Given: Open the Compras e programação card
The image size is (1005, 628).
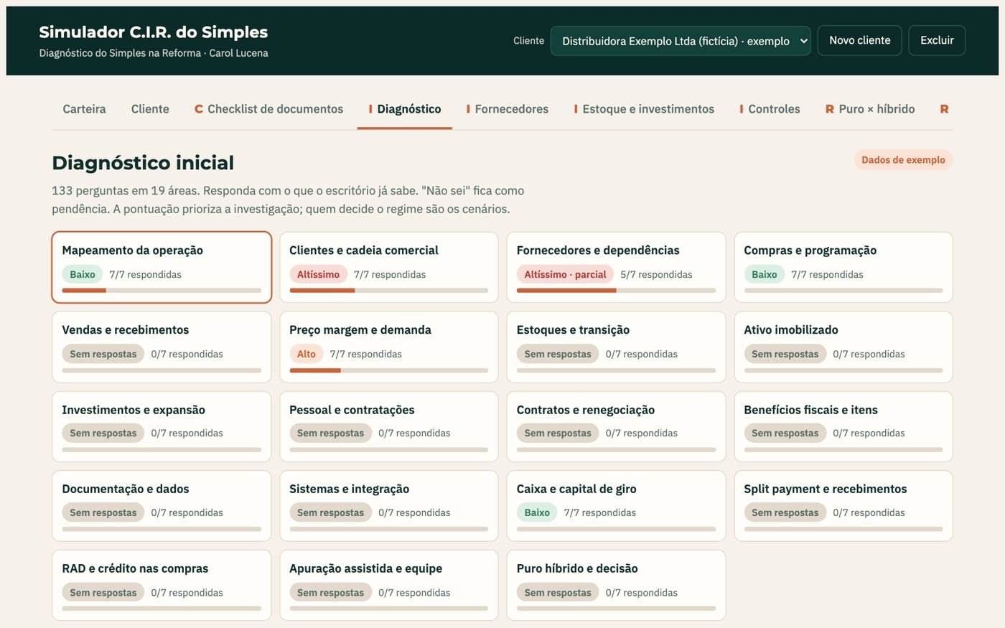Looking at the screenshot, I should pyautogui.click(x=843, y=267).
